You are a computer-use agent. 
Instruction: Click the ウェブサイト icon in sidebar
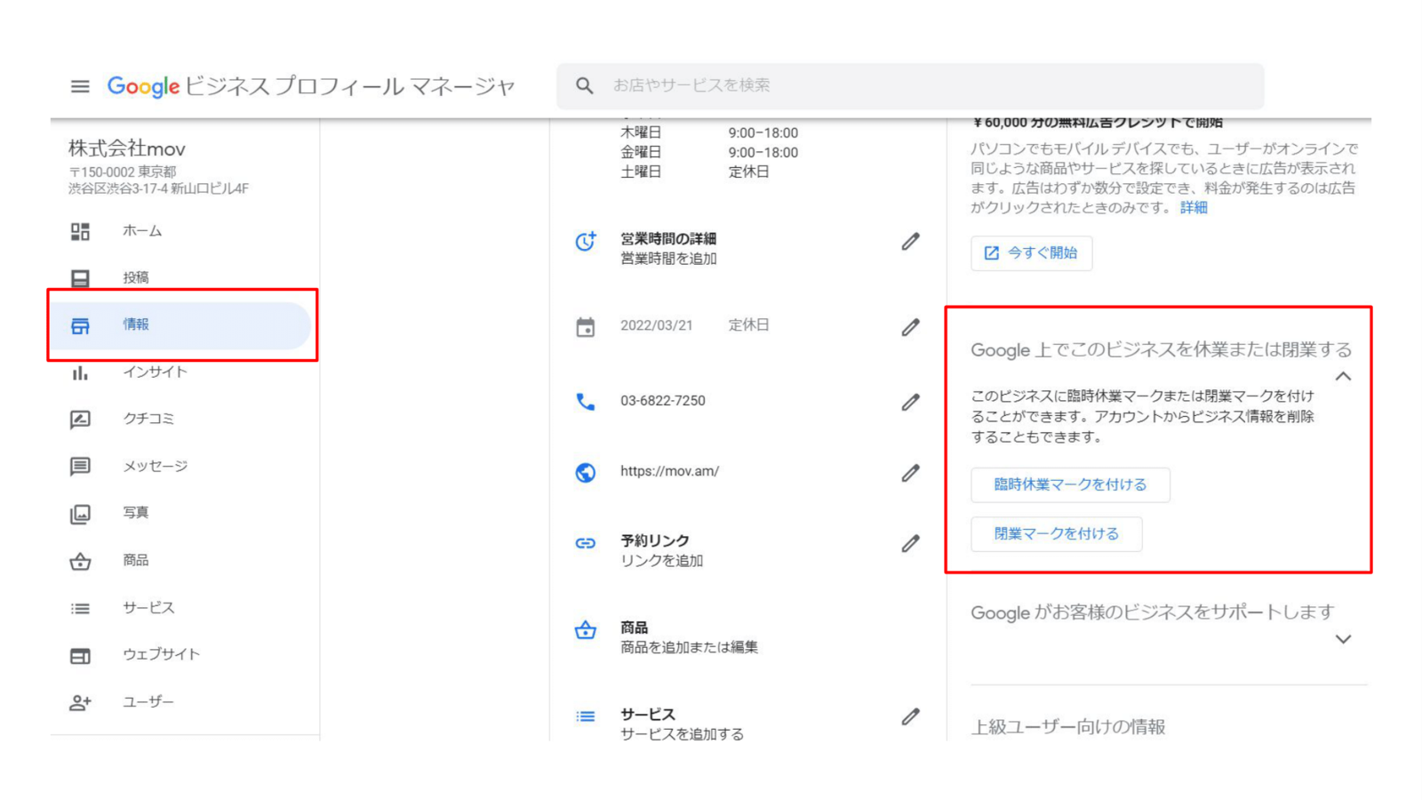point(80,655)
